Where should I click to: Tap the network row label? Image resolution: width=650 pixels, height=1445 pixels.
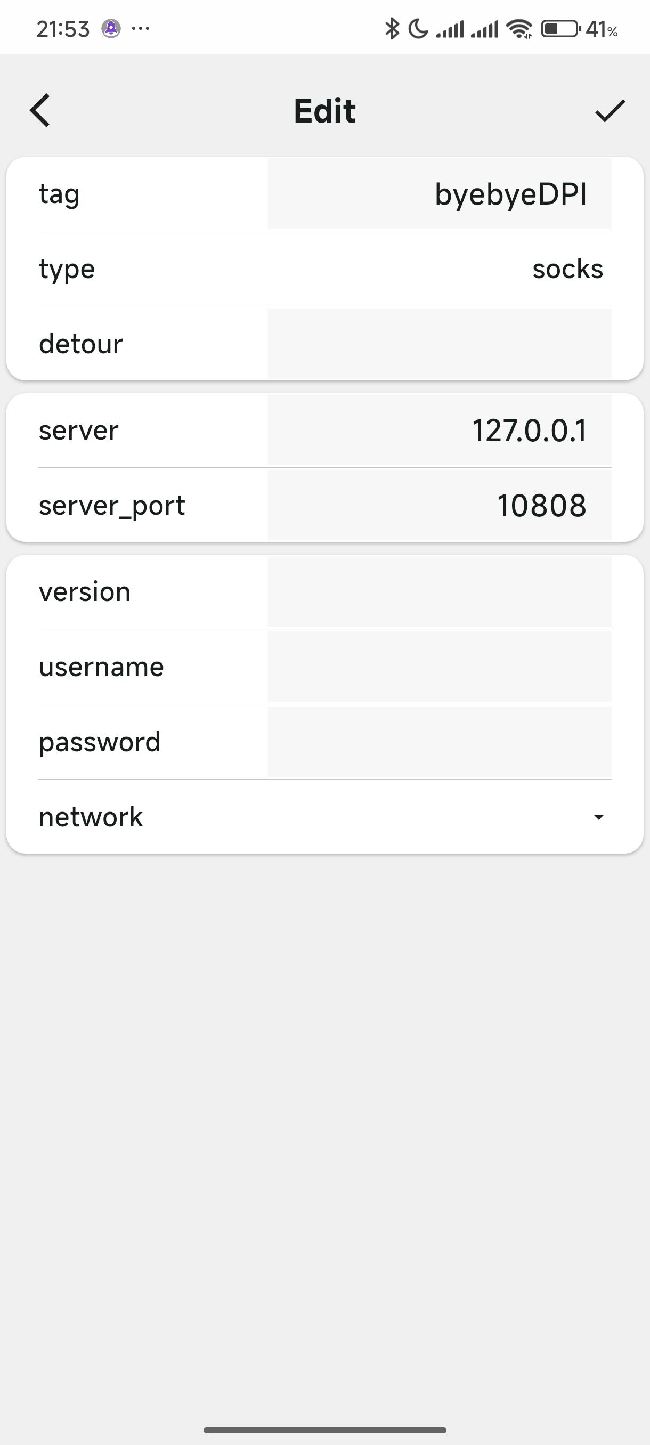tap(91, 817)
